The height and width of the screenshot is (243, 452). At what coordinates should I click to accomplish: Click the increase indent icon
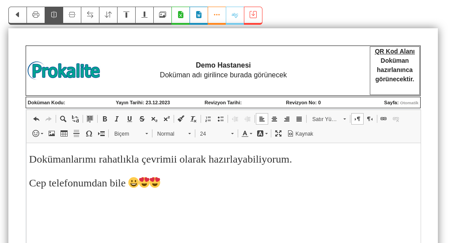[247, 119]
